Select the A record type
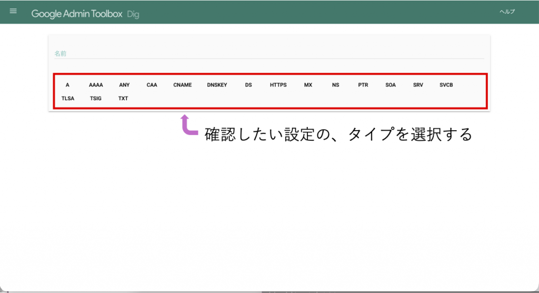This screenshot has width=539, height=293. [67, 85]
